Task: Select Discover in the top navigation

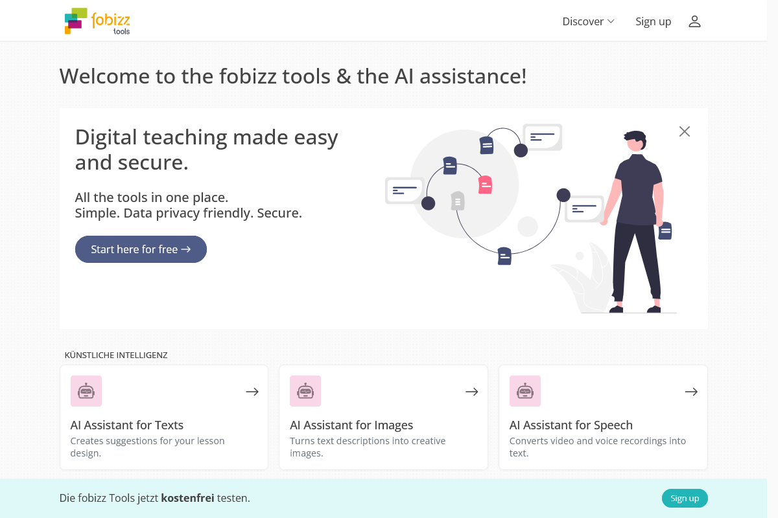Action: tap(582, 21)
